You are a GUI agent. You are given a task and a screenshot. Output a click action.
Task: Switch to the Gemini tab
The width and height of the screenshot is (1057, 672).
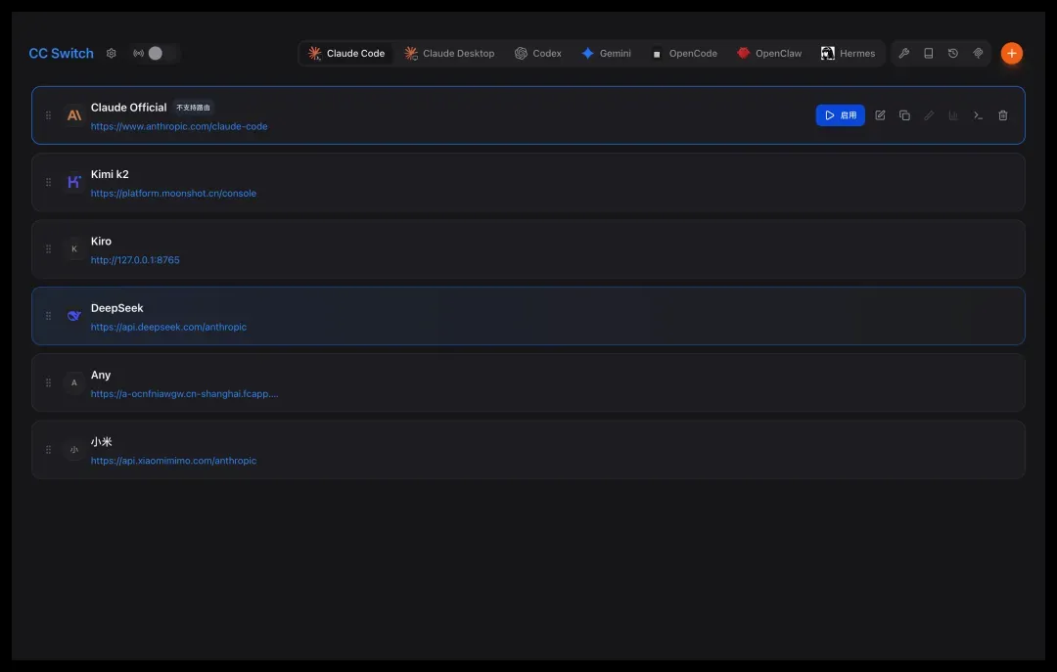(606, 53)
